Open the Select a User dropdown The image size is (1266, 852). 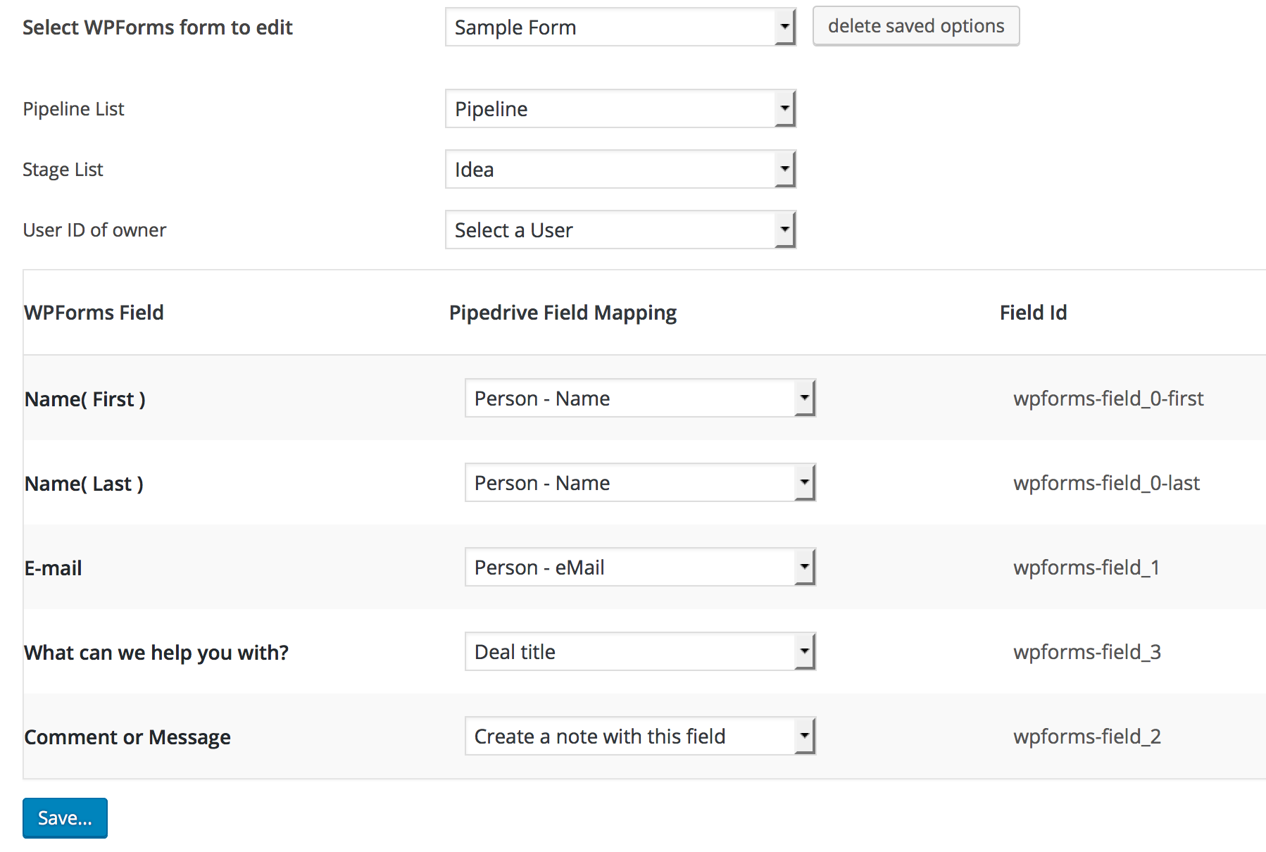pos(620,230)
